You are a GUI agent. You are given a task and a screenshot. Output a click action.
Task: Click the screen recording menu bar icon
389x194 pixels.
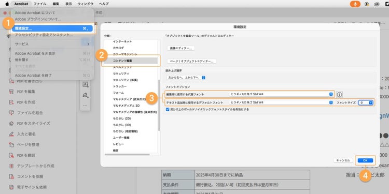click(x=366, y=4)
